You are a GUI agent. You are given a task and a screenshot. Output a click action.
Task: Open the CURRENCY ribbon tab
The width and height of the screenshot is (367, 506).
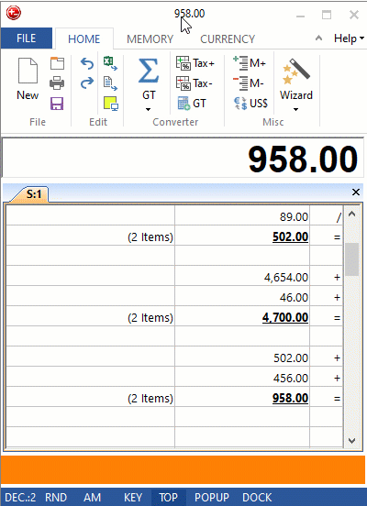point(228,39)
